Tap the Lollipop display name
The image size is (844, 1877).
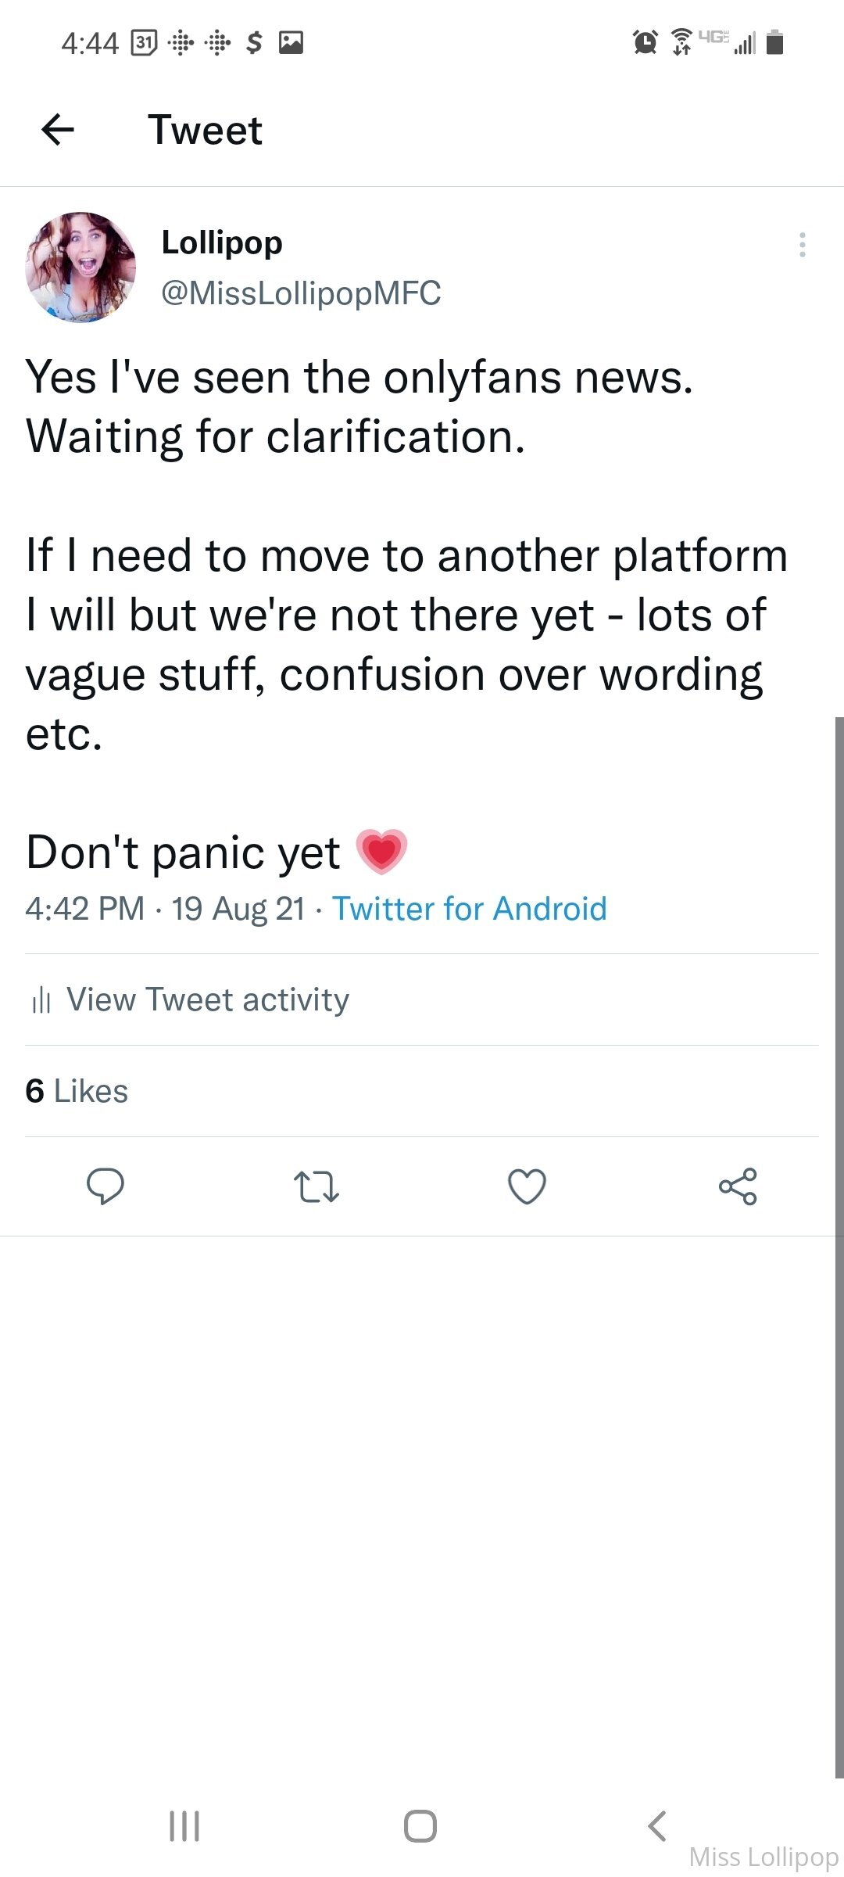click(222, 242)
